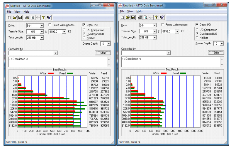Open Queue Depth dropdown in left window
The width and height of the screenshot is (231, 148).
point(109,44)
